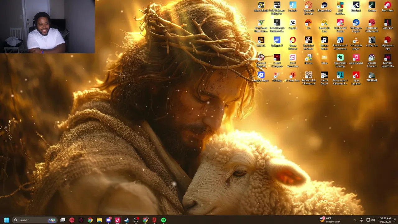Click the taskbar Search box

35,220
